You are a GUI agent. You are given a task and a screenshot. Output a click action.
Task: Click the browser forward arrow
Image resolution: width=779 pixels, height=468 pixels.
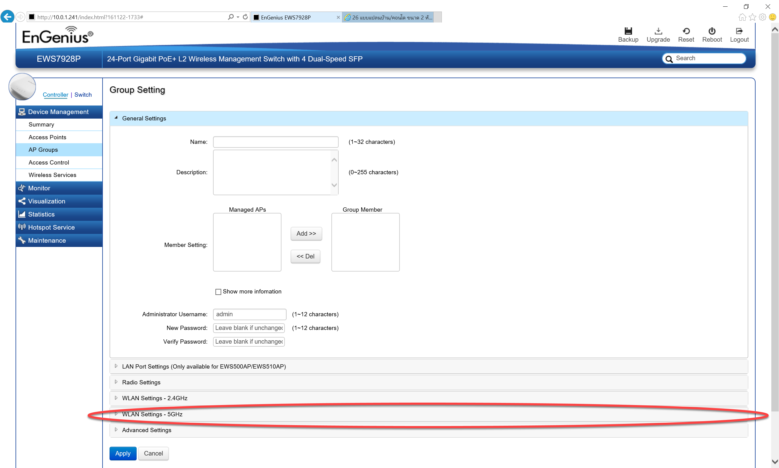[x=20, y=17]
